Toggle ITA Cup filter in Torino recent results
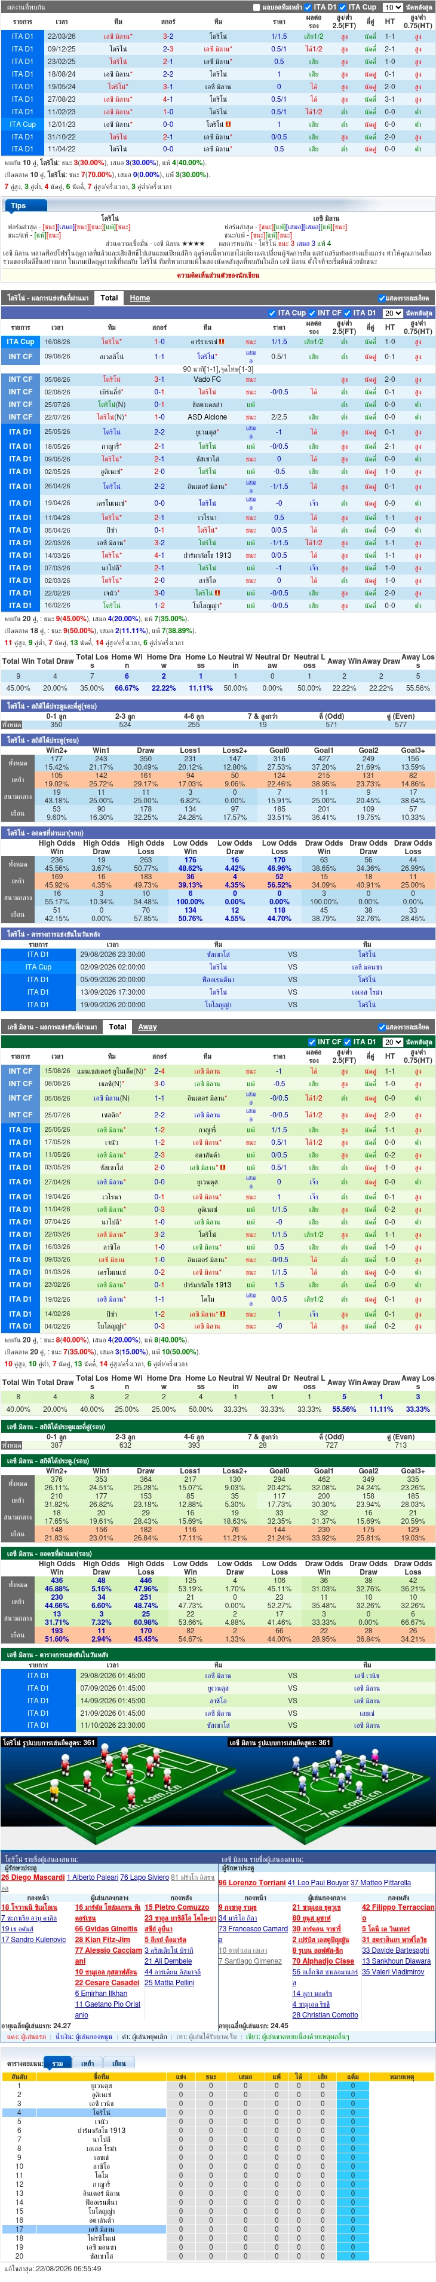436x2282 pixels. (x=272, y=313)
